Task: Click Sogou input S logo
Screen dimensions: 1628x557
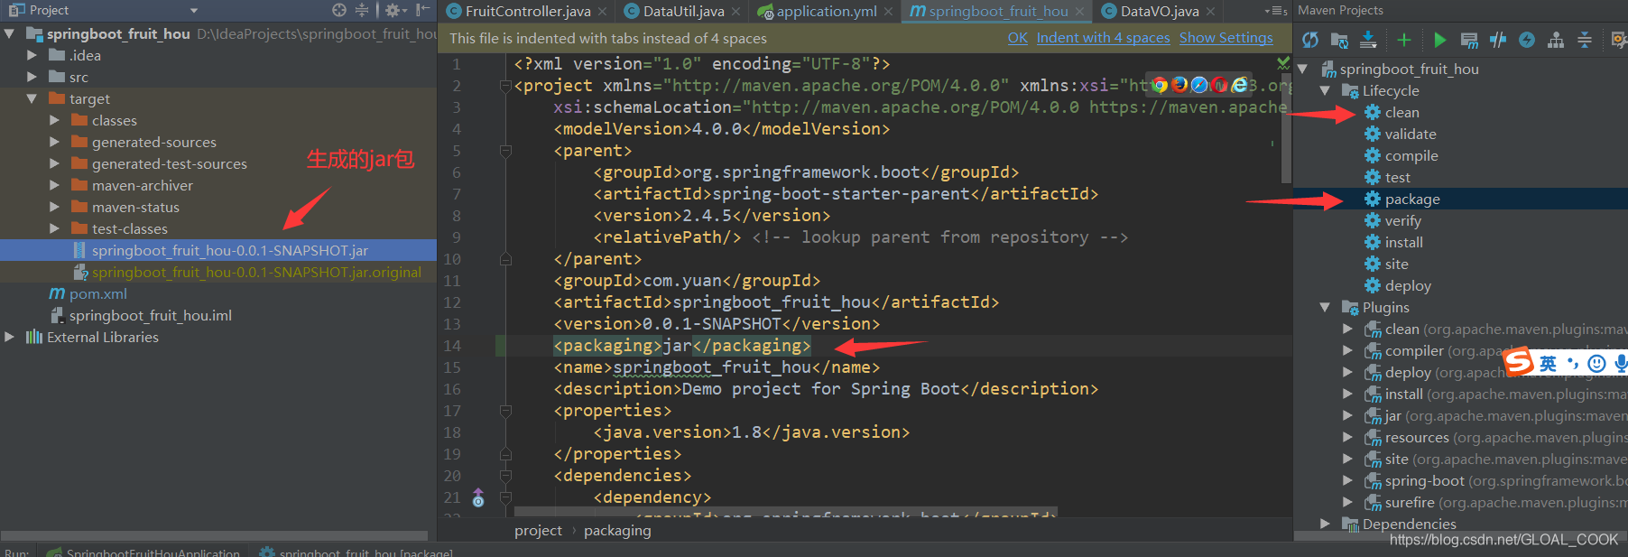Action: [x=1519, y=361]
